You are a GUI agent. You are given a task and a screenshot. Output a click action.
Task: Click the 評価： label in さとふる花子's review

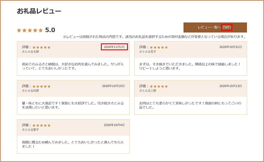tap(144, 47)
